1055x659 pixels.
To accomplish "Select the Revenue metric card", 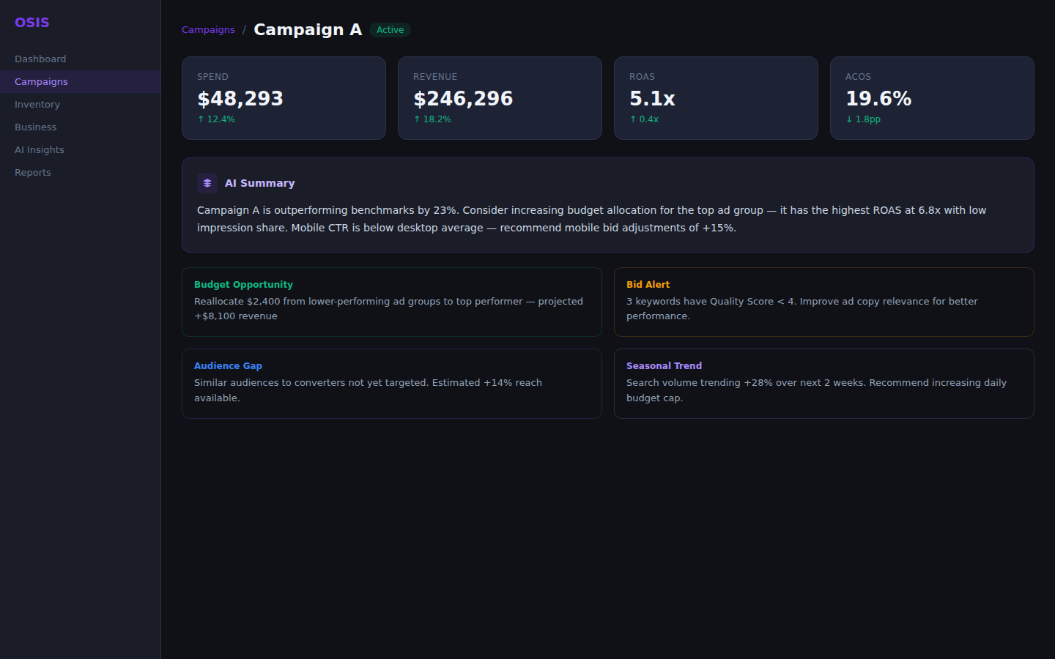I will point(500,98).
